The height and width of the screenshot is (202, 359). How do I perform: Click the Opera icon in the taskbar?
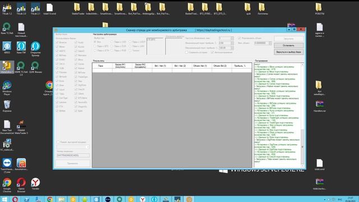coord(15,199)
